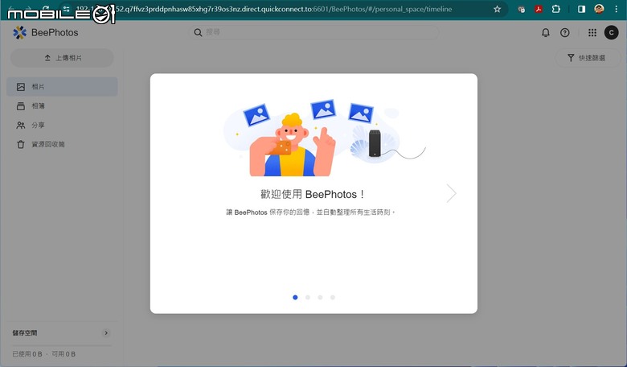The image size is (627, 367).
Task: Select the third welcome page dot
Action: 320,297
